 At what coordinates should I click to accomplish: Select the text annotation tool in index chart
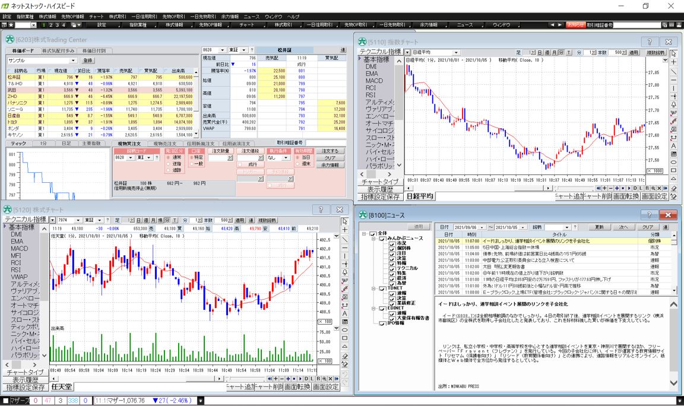click(674, 145)
